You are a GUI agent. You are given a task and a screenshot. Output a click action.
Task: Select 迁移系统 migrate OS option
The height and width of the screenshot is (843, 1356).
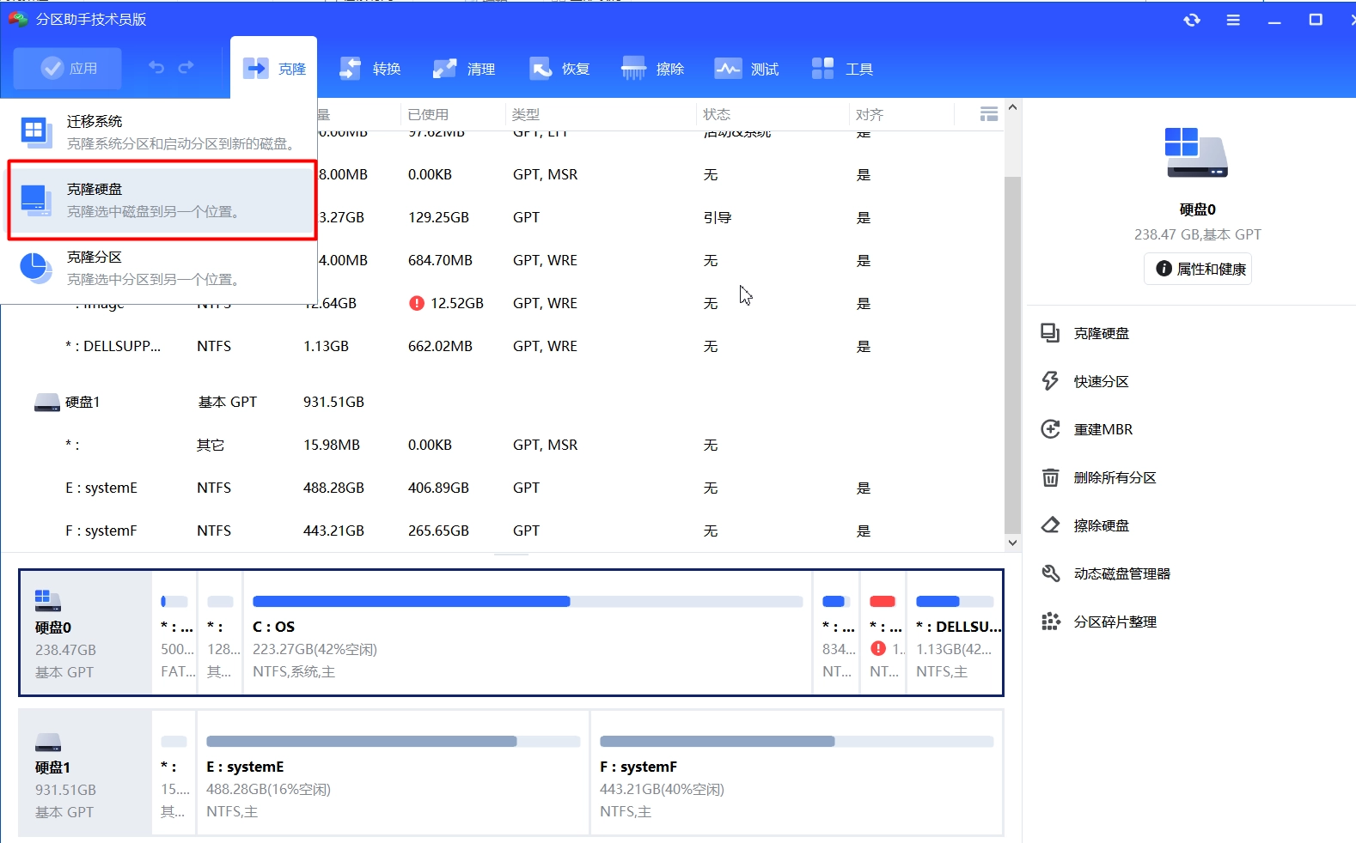[x=160, y=132]
